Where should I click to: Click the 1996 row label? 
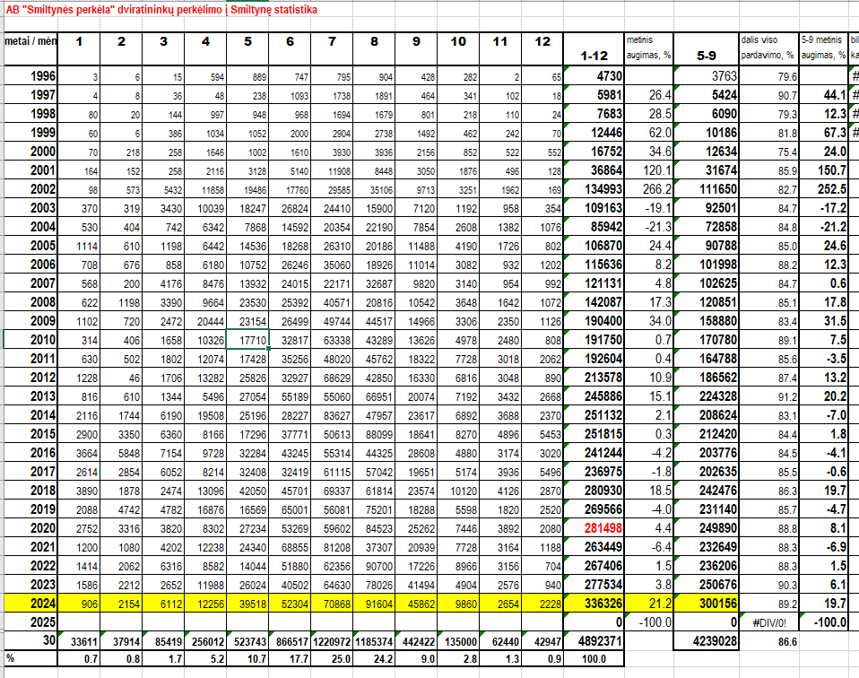45,76
